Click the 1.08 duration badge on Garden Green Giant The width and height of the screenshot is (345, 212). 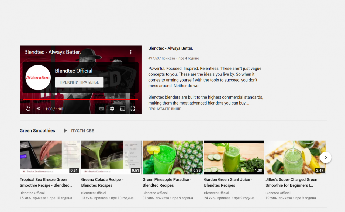[258, 170]
